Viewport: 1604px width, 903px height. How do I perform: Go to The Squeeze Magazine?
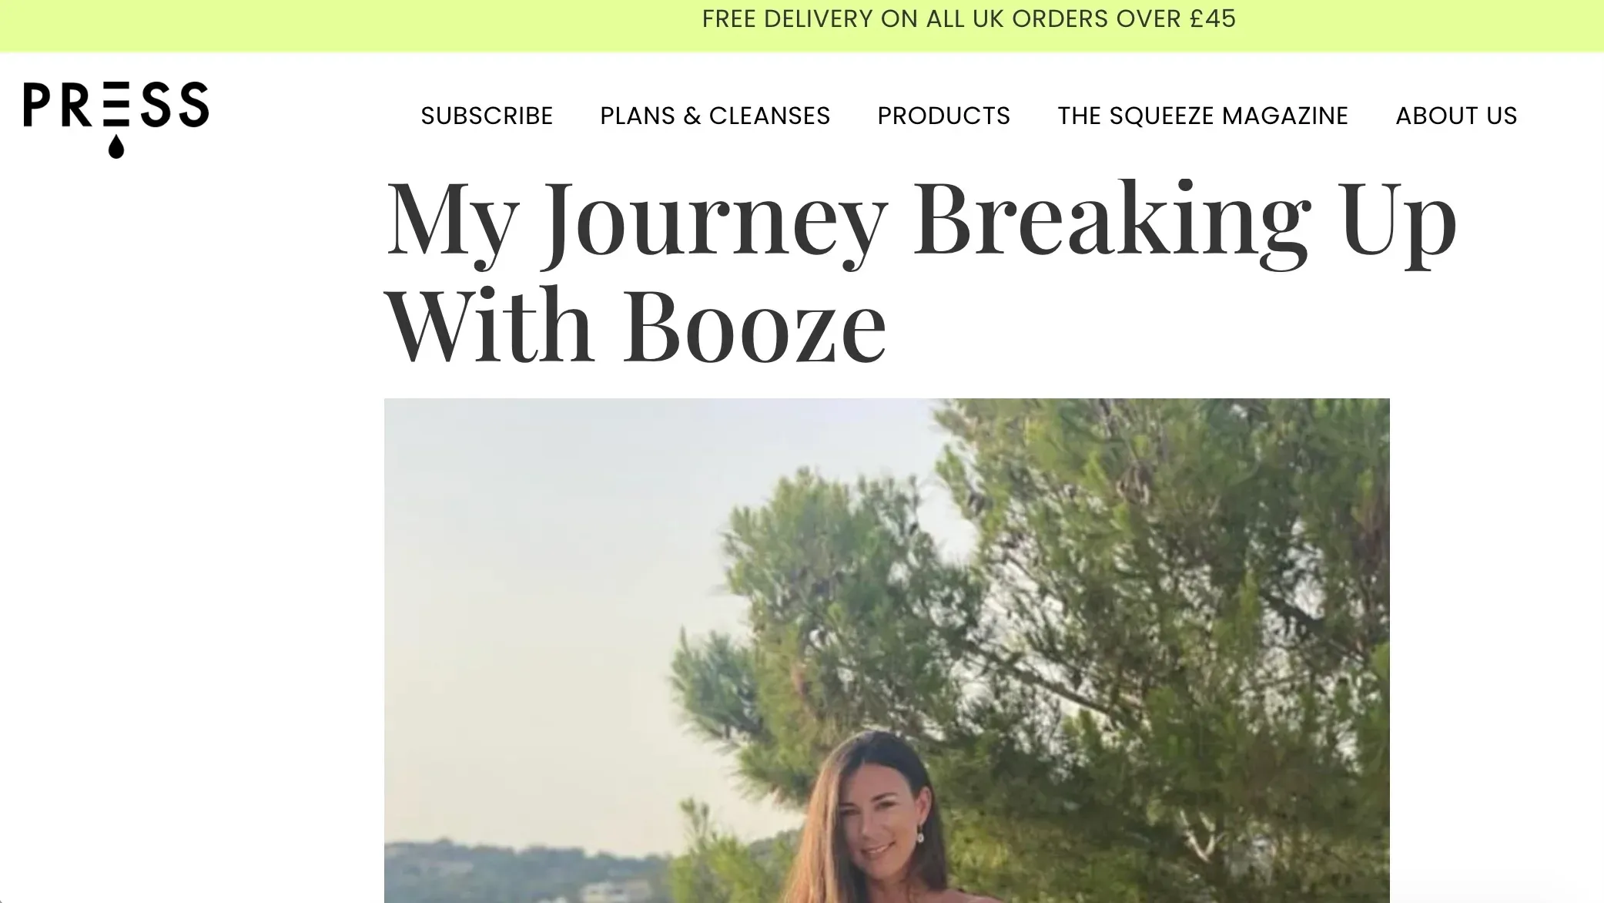(1203, 116)
